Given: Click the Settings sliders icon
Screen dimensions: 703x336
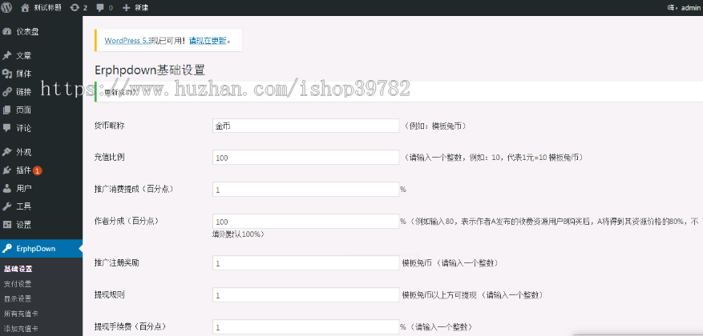Looking at the screenshot, I should coord(6,225).
